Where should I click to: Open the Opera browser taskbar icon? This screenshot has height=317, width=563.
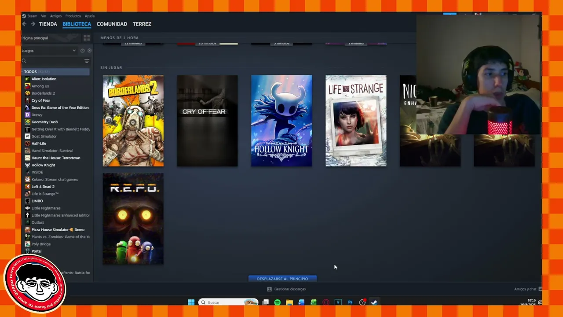coord(326,302)
